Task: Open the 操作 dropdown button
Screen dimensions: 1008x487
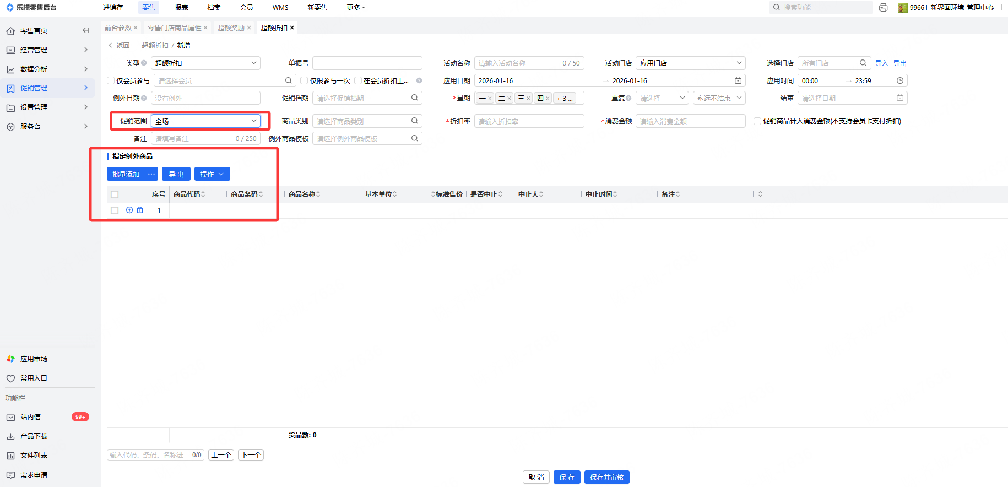Action: pyautogui.click(x=212, y=174)
